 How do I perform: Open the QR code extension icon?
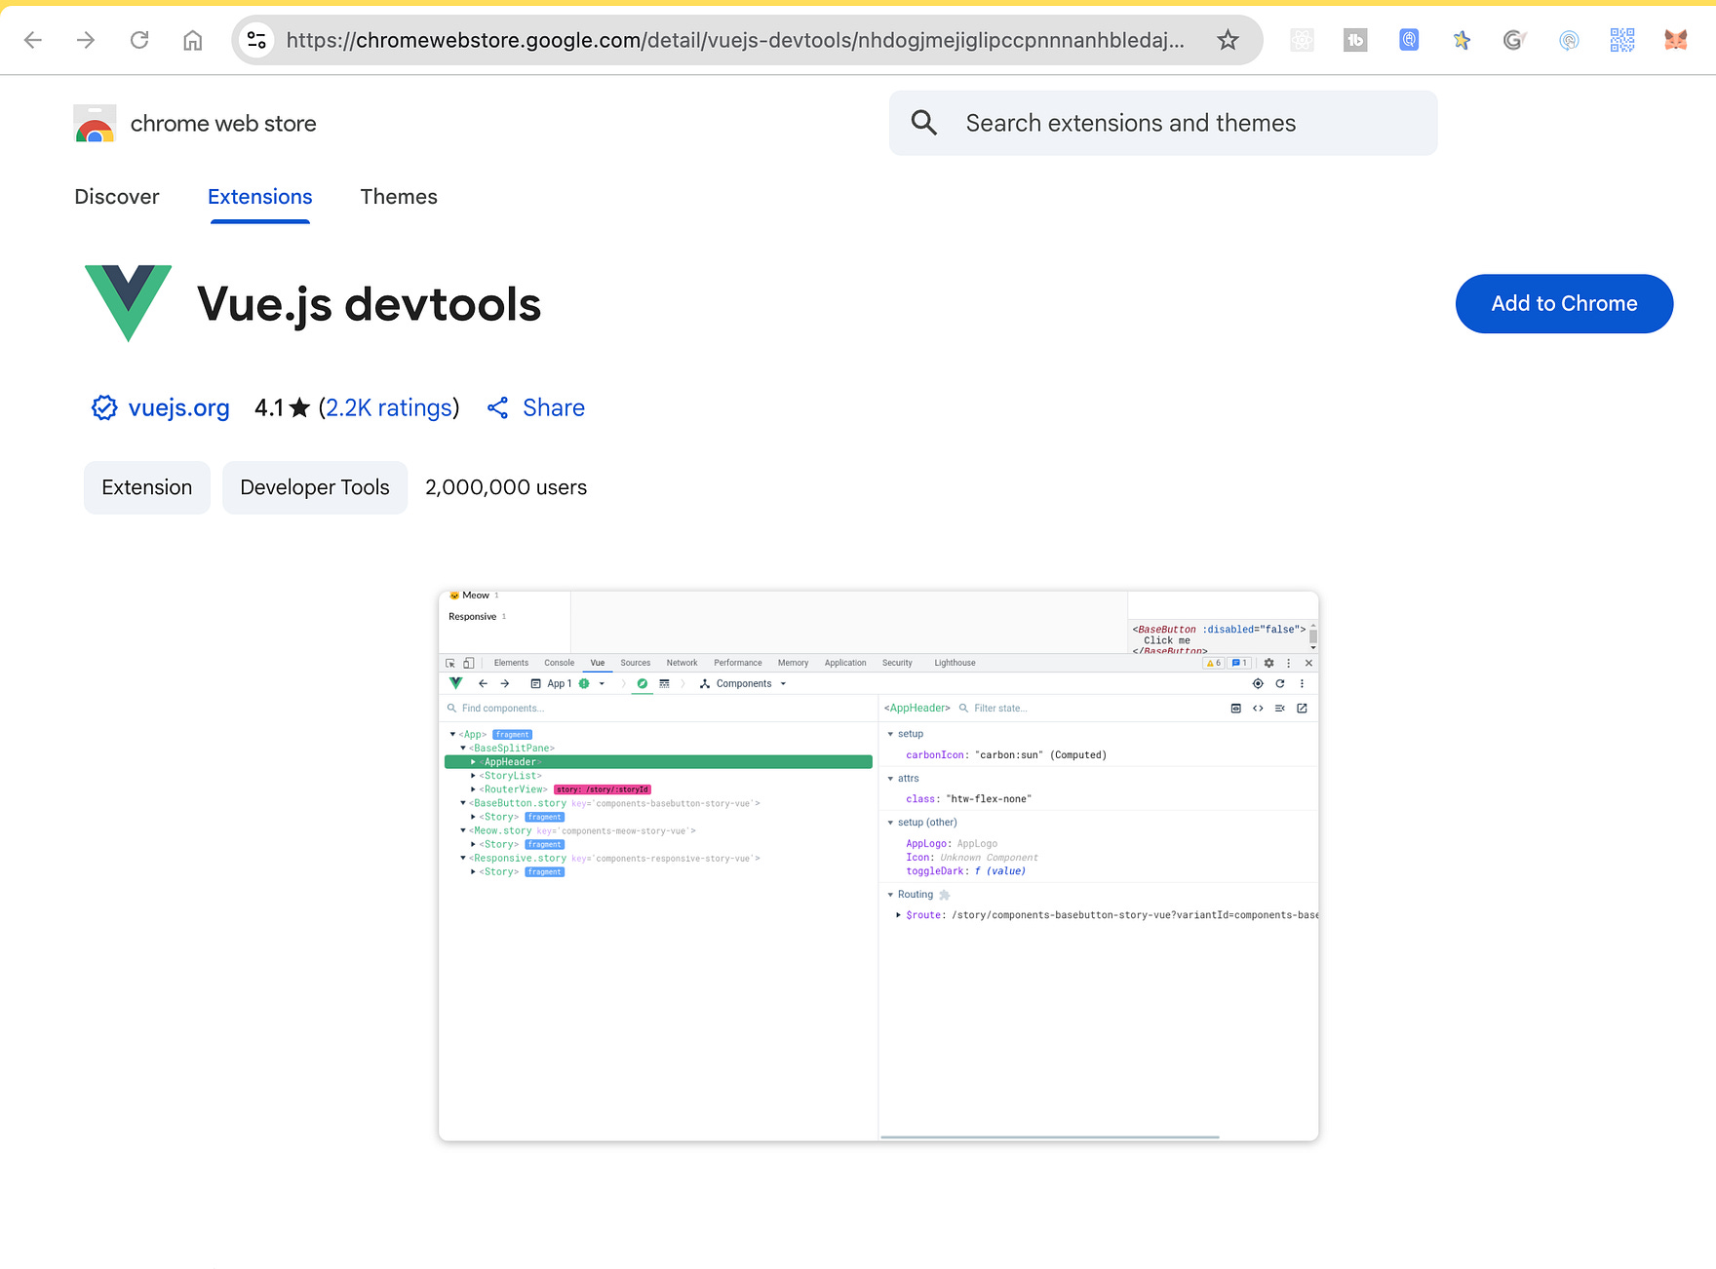click(1621, 40)
